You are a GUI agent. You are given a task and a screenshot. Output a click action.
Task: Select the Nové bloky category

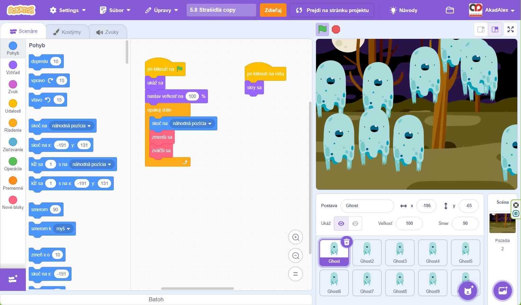(x=13, y=203)
